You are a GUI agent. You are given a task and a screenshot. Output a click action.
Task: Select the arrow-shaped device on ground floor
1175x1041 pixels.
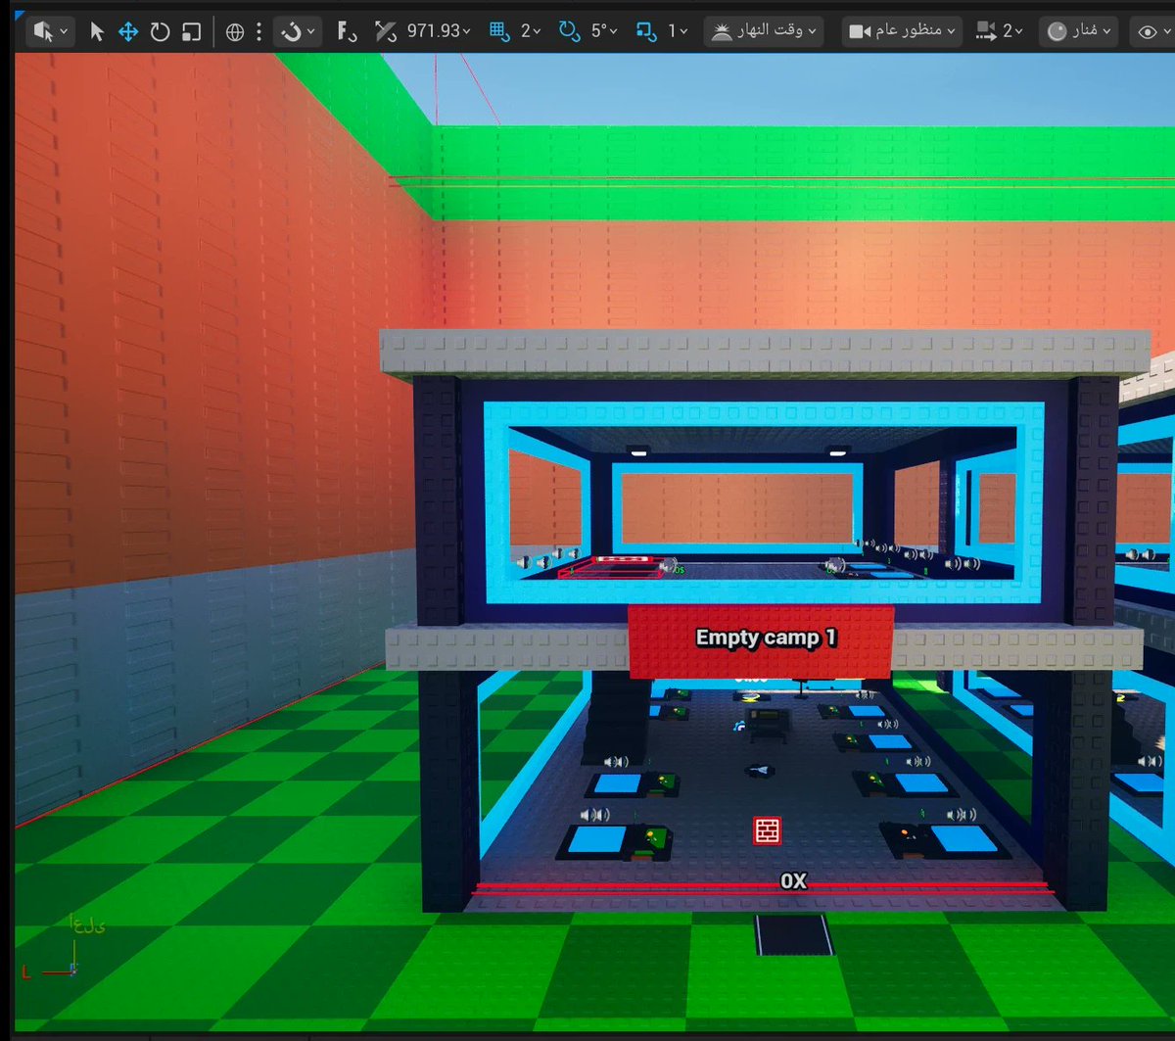coord(760,771)
